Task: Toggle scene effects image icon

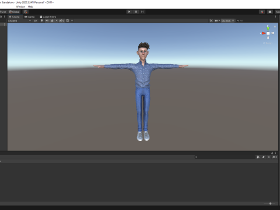Action: pos(52,20)
